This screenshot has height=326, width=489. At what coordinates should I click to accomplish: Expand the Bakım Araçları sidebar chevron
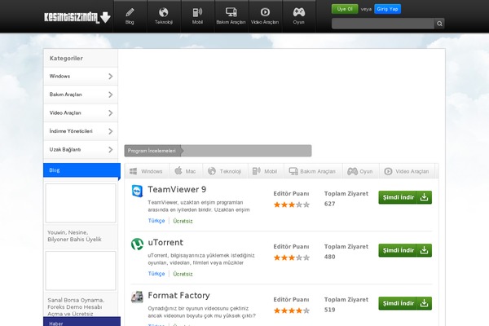pyautogui.click(x=110, y=95)
